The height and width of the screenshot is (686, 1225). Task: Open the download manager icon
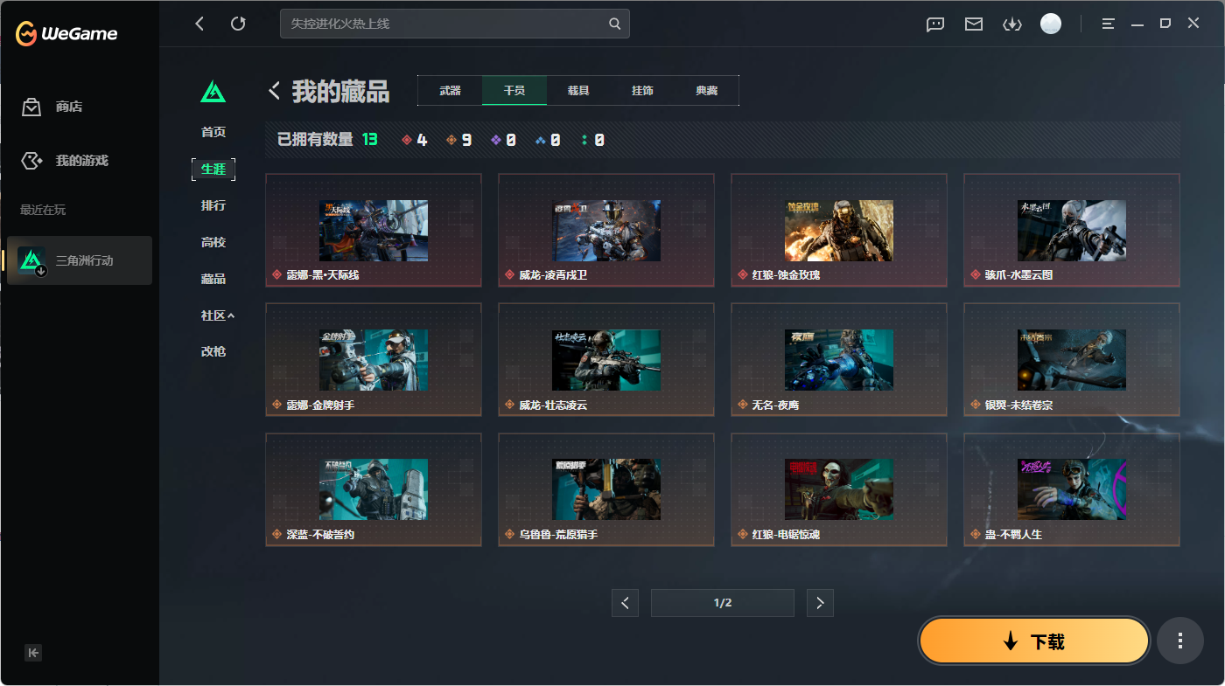click(1012, 24)
